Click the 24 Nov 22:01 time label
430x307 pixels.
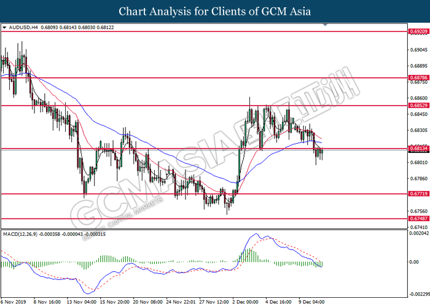point(181,302)
